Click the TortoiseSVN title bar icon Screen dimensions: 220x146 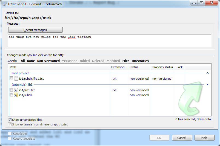pyautogui.click(x=4, y=4)
